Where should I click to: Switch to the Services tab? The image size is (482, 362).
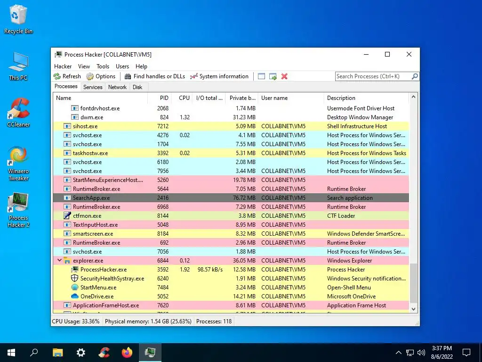(93, 87)
